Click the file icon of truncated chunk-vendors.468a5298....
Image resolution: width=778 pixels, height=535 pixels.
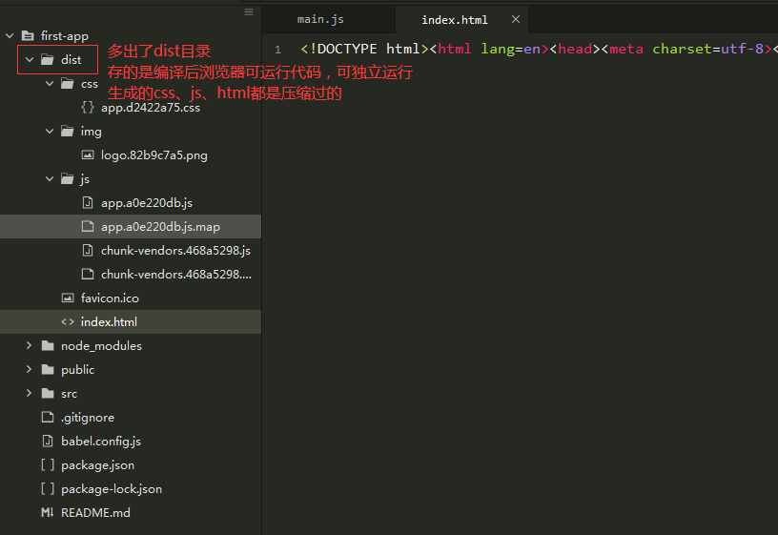coord(88,274)
